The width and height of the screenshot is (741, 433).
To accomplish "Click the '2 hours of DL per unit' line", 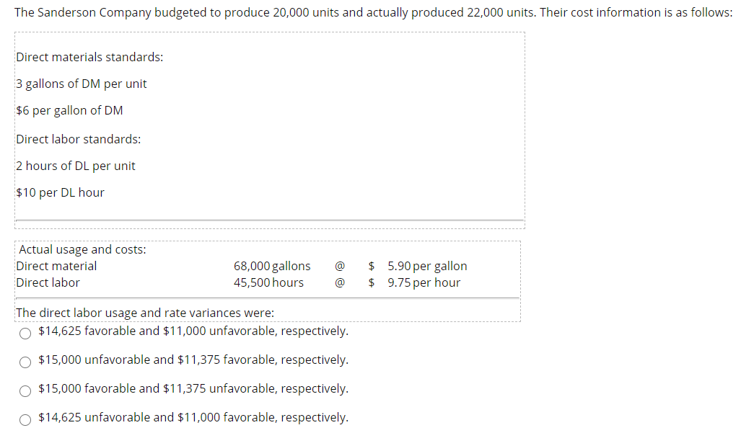I will coord(76,166).
